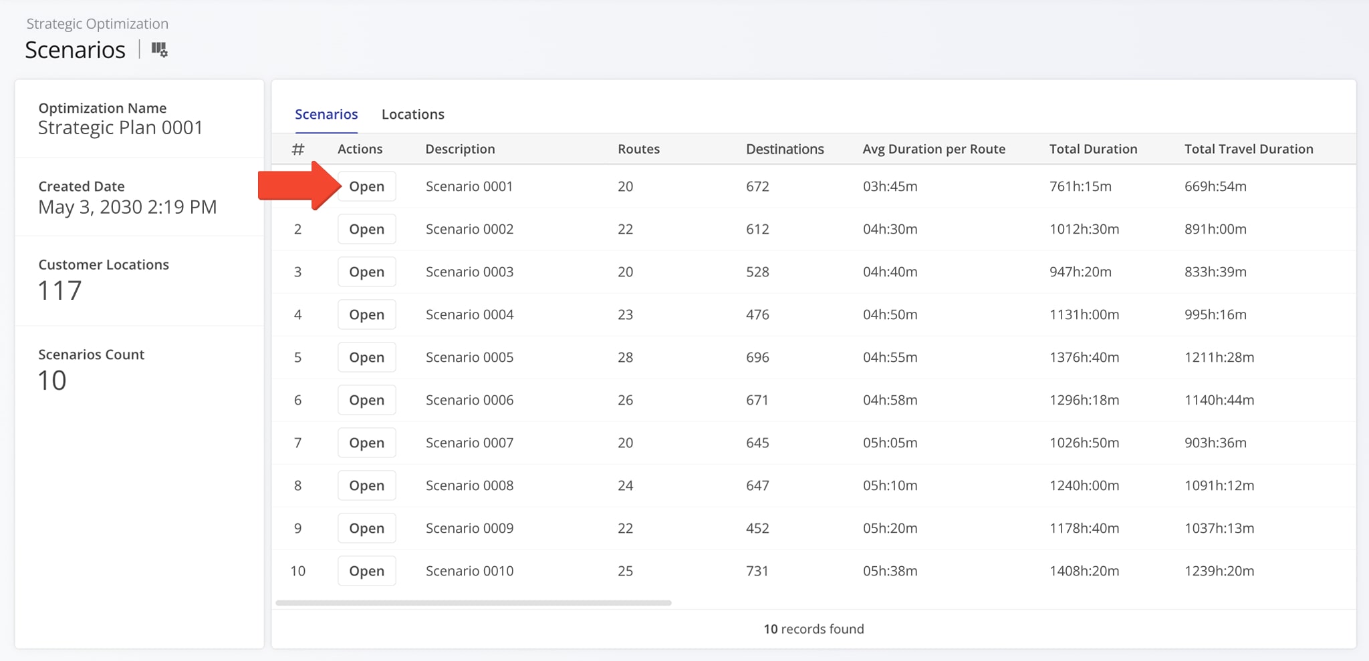Open Scenario 0005
Screen dimensions: 1369x661
point(366,357)
